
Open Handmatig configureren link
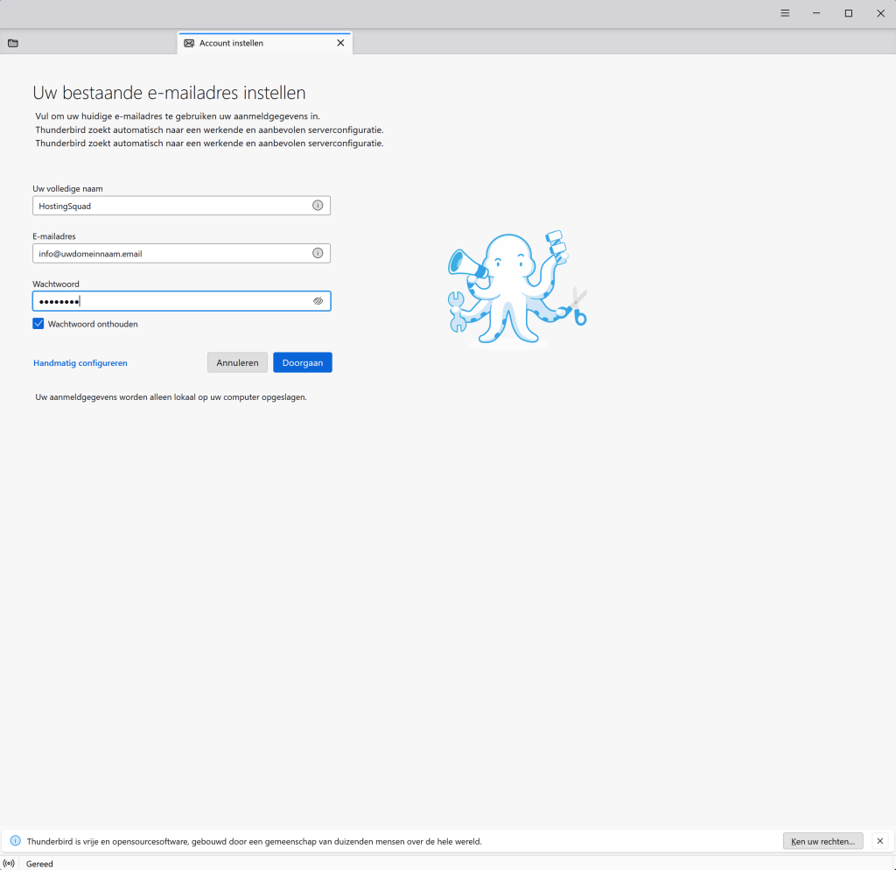80,363
